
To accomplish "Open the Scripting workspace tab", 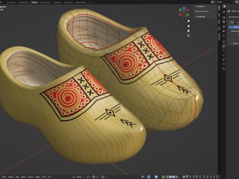I will (x=57, y=2).
